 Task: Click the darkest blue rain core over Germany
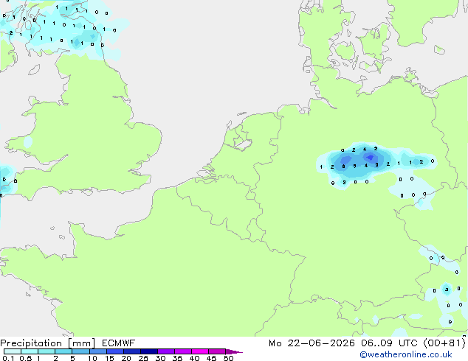point(371,157)
